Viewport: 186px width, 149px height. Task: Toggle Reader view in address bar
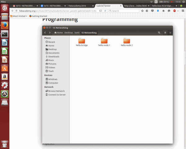coord(100,11)
